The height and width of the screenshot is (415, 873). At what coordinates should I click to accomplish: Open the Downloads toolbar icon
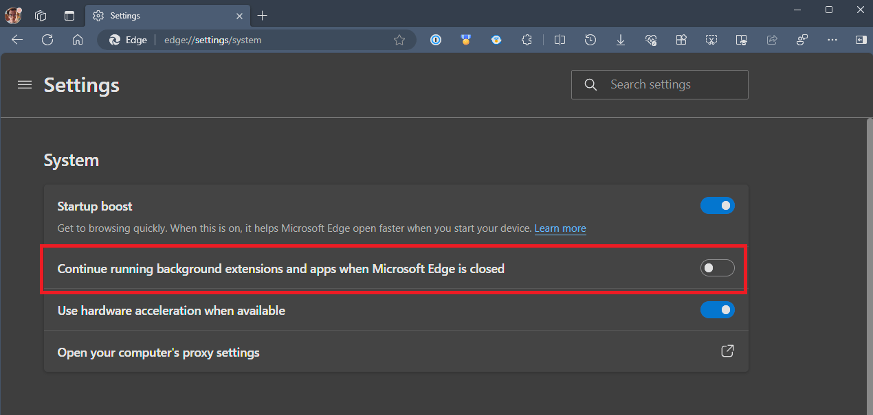click(620, 40)
